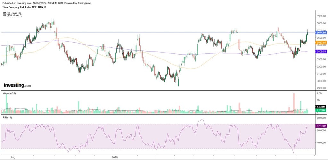Click the Titan Company Ltd chart title
This screenshot has width=328, height=160.
[25, 7]
